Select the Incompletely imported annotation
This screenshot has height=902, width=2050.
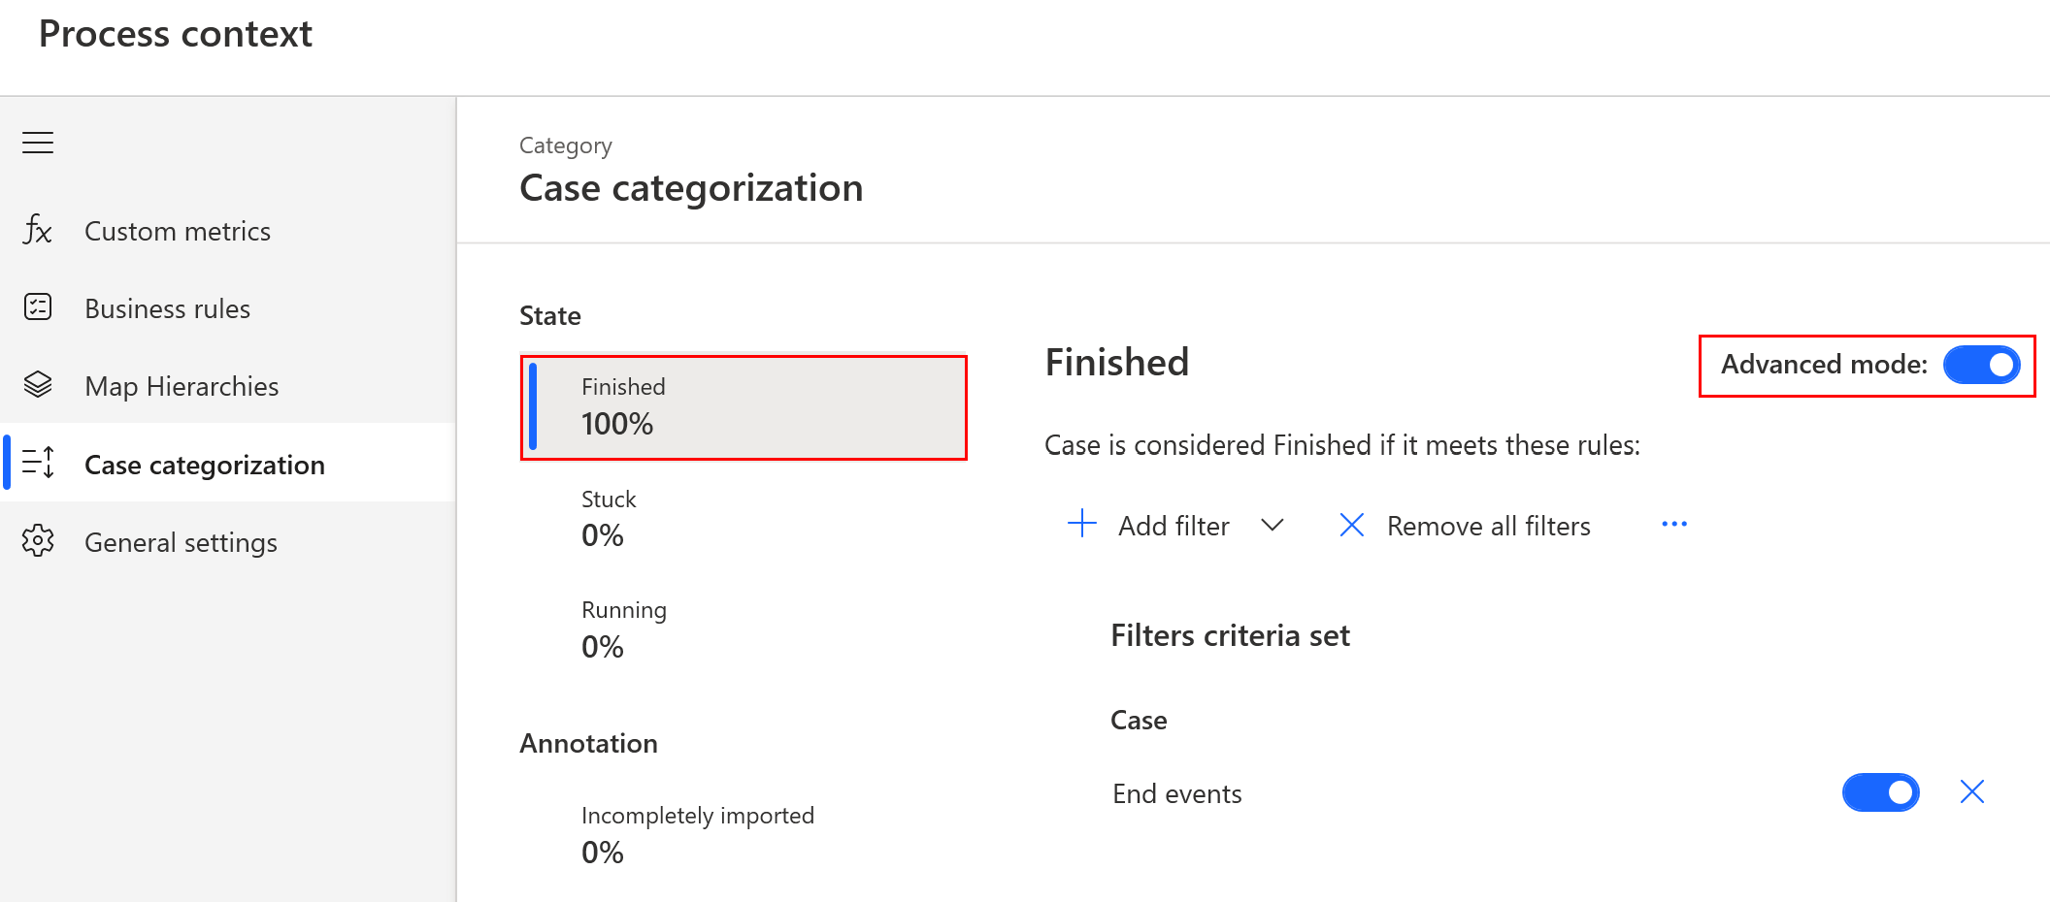[x=697, y=834]
